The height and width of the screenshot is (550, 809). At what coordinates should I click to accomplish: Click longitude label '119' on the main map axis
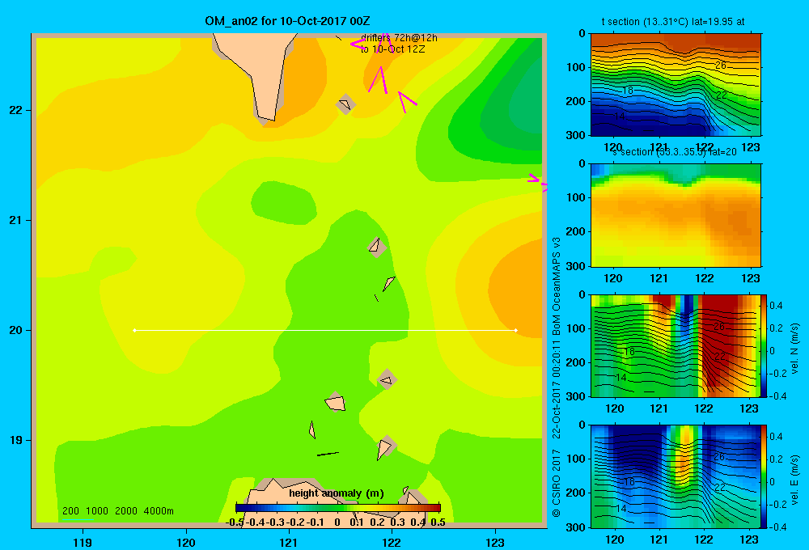[x=83, y=542]
